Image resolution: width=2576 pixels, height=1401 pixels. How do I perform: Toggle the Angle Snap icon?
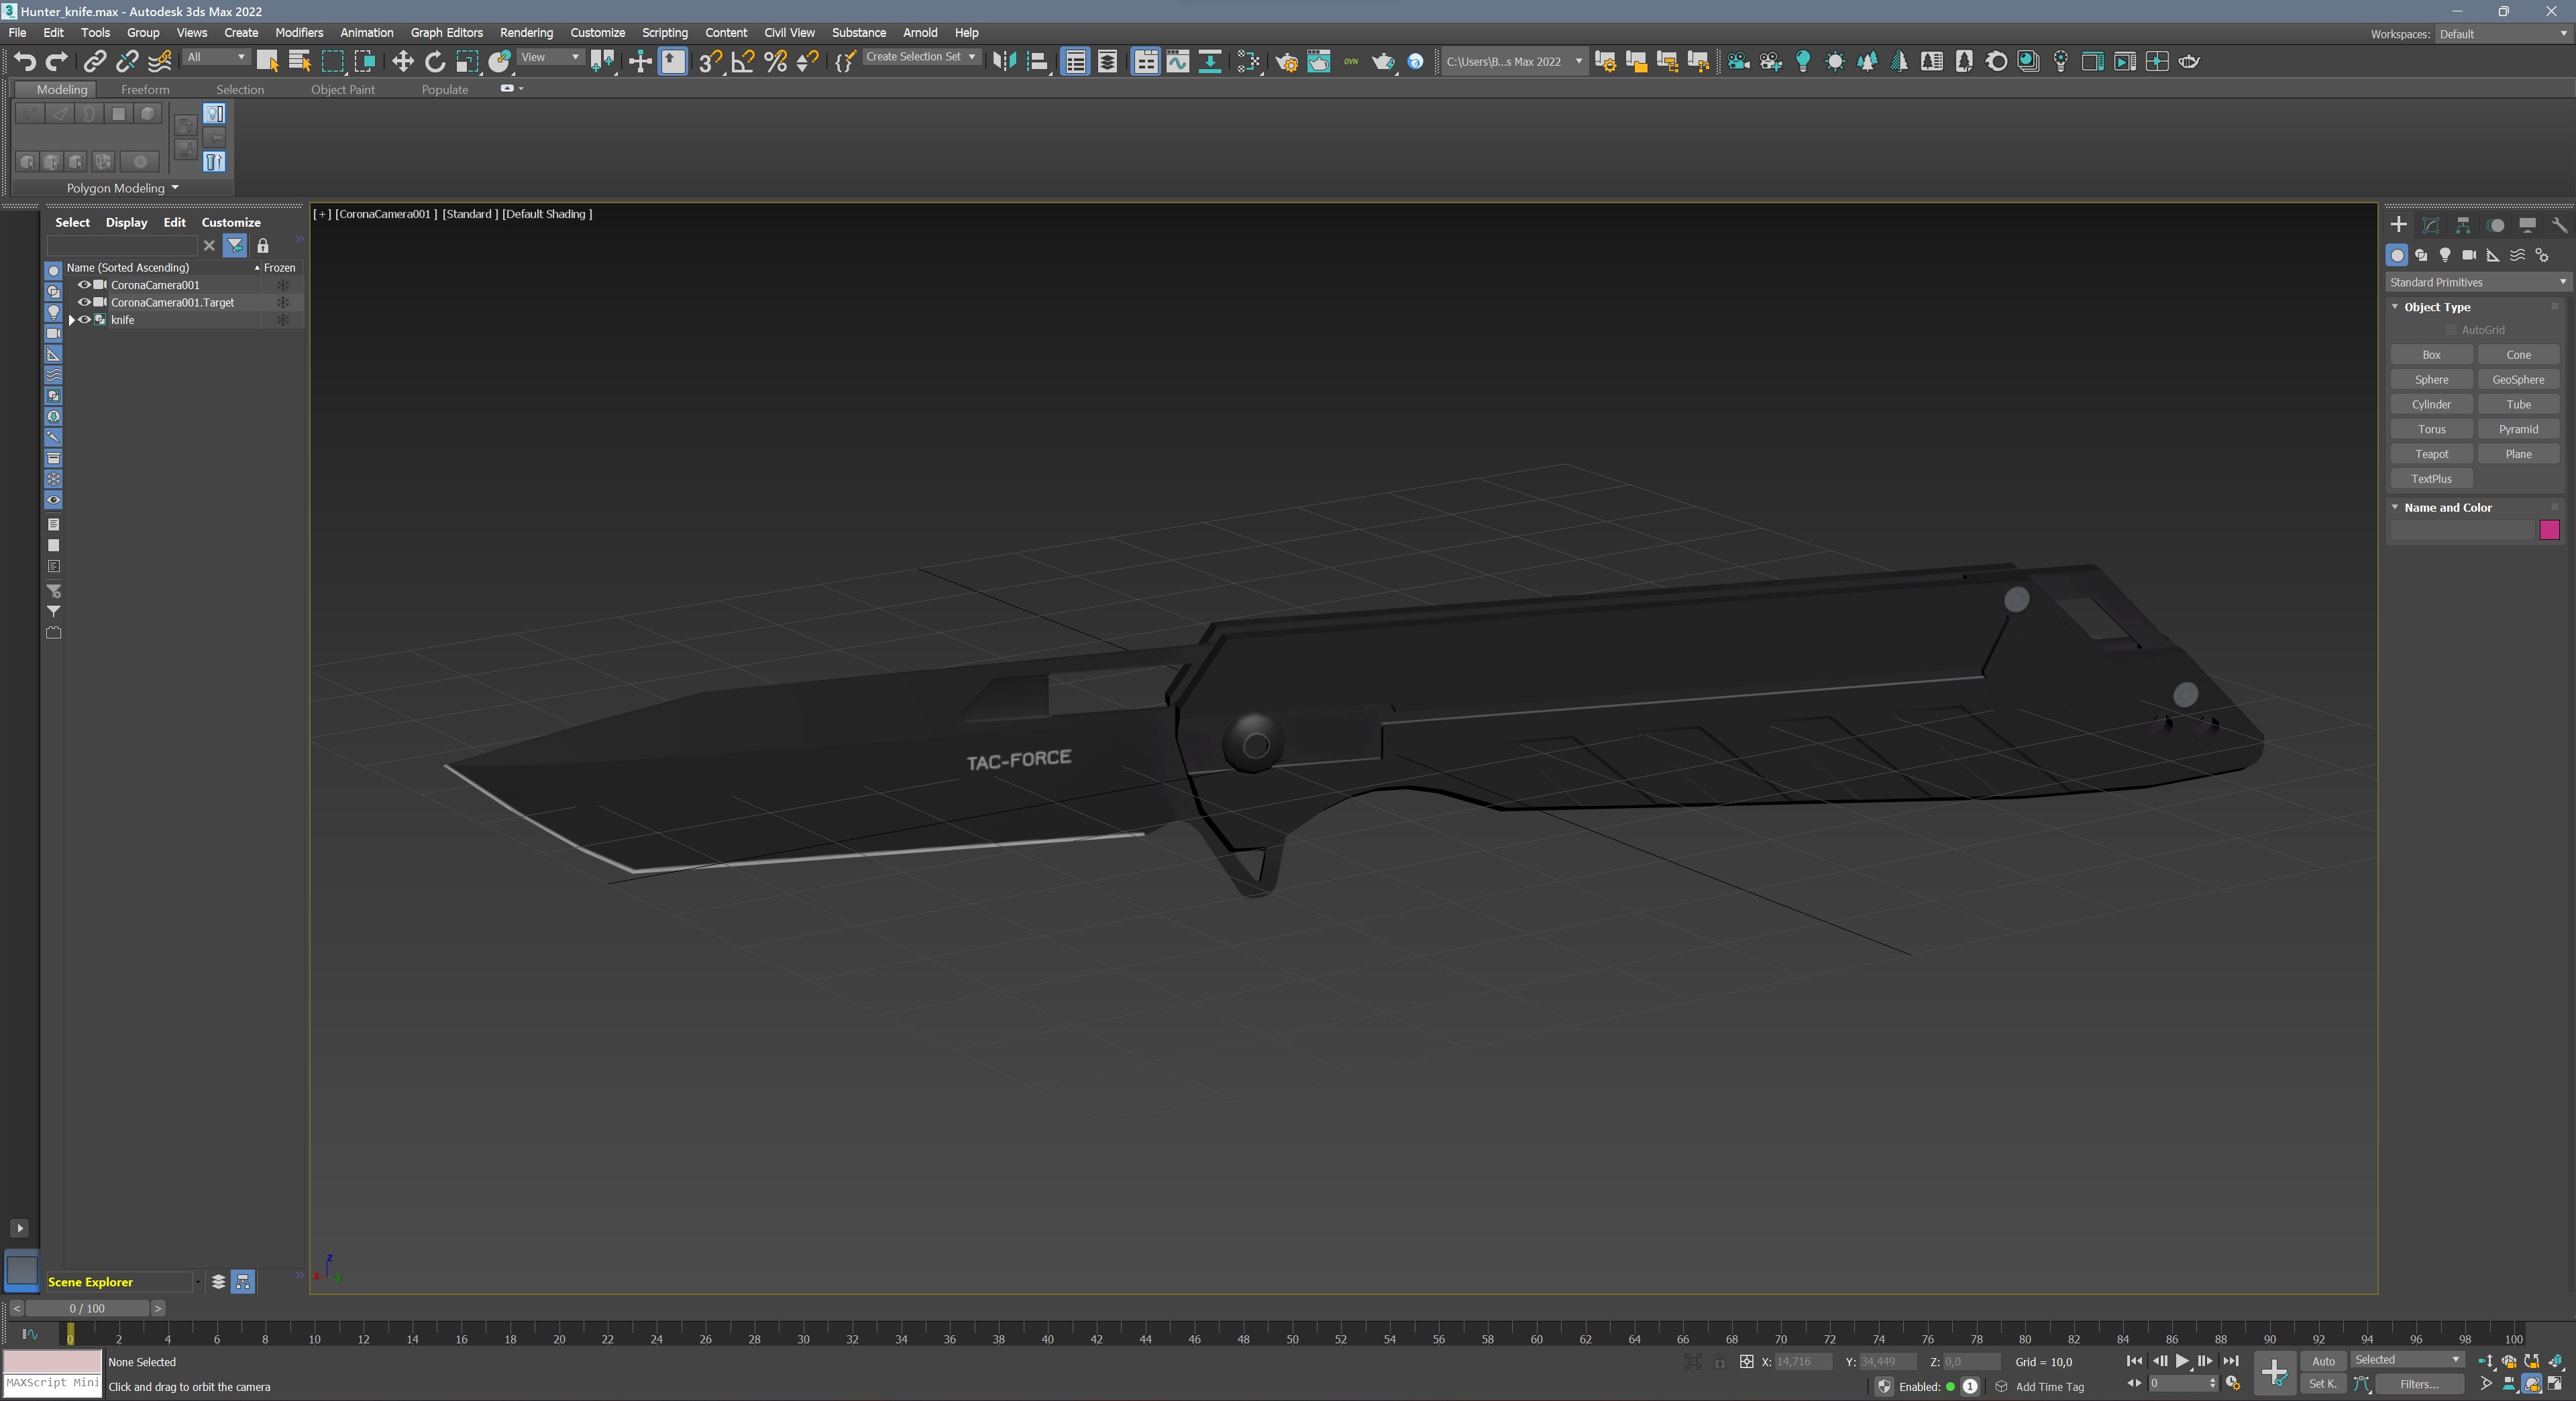point(742,62)
